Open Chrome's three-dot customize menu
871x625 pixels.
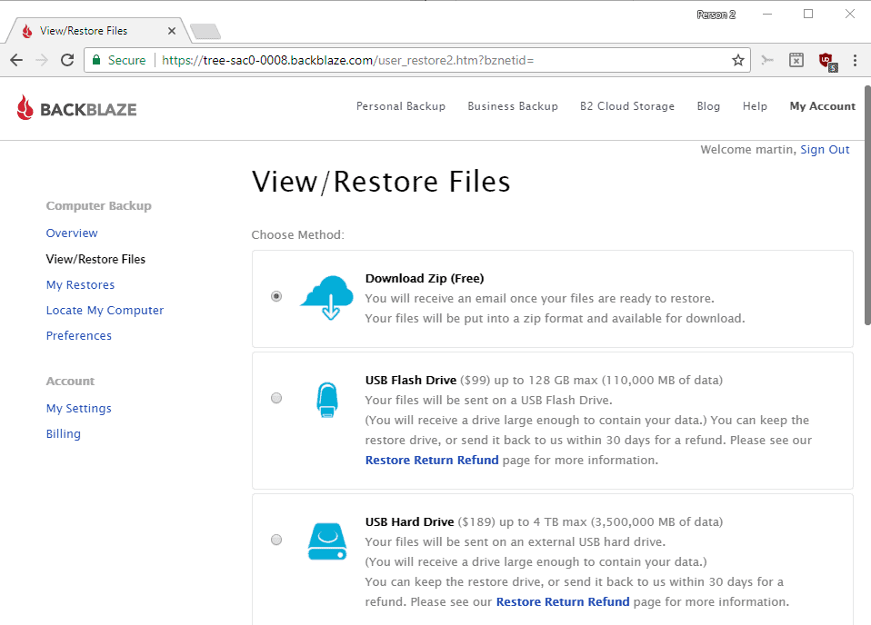tap(855, 59)
